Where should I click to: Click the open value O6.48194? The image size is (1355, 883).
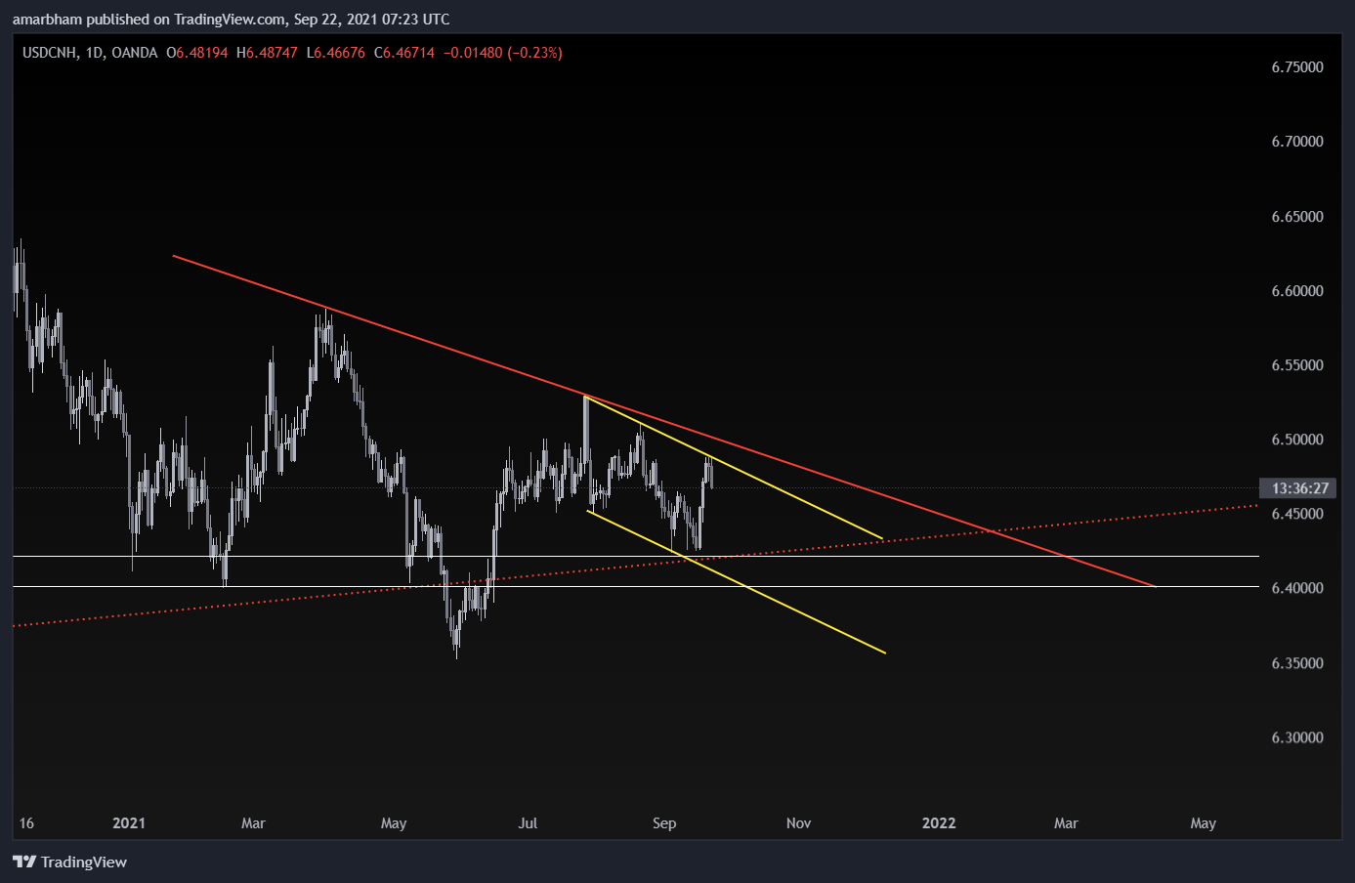click(197, 53)
